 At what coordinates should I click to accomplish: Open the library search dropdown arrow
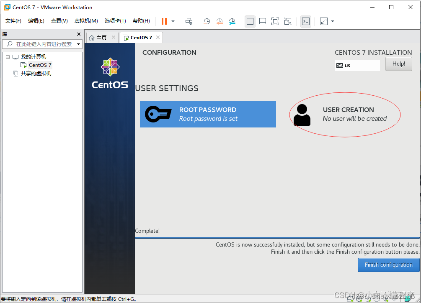(x=78, y=44)
